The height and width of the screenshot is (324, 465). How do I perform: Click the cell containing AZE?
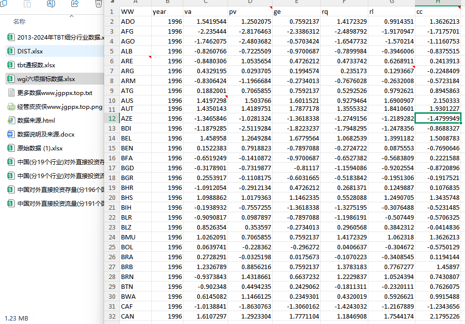click(135, 119)
